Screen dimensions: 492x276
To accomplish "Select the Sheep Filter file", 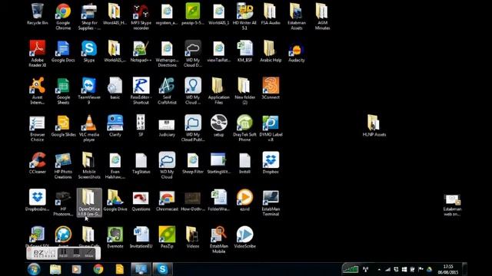I will pyautogui.click(x=193, y=163).
